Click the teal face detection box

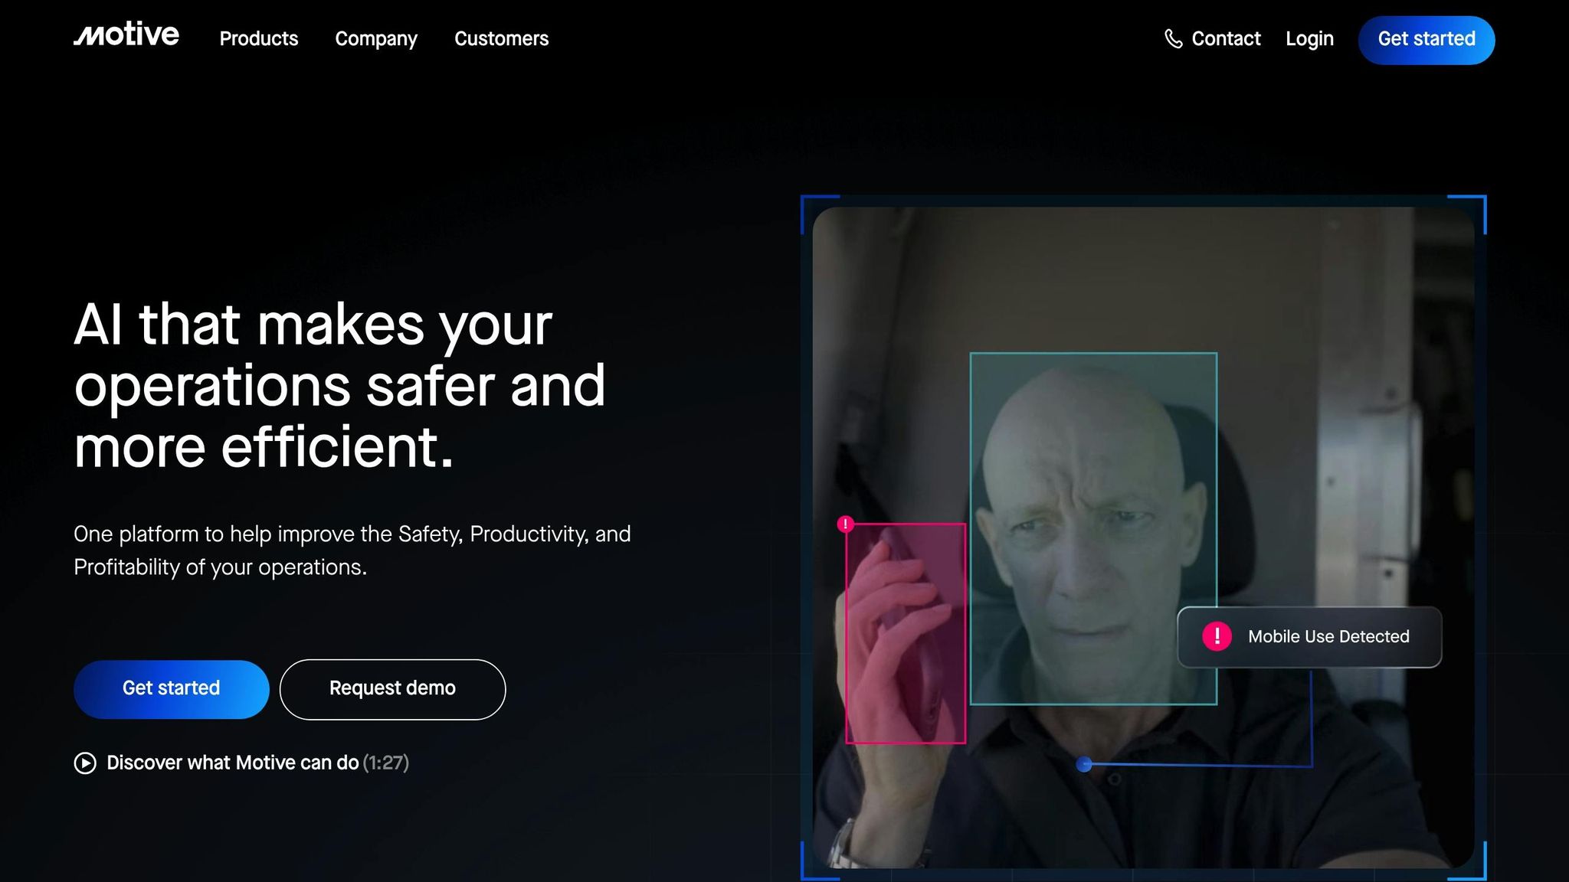(1092, 528)
